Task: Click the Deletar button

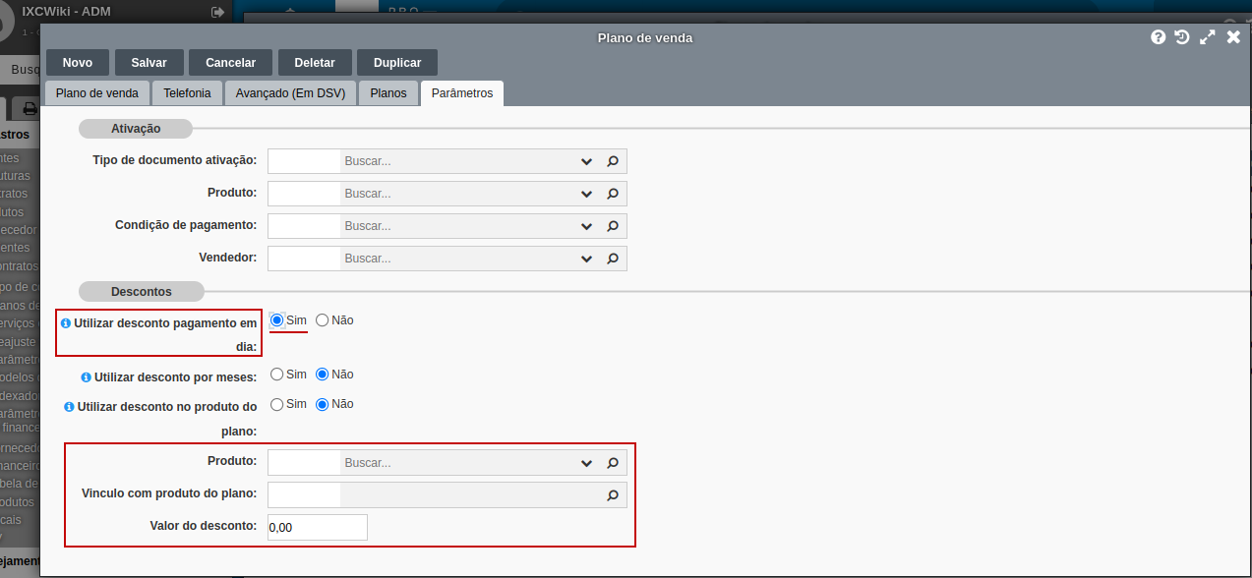Action: point(315,63)
